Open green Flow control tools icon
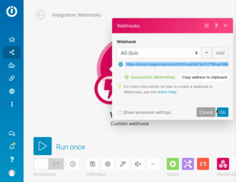Viewport: 236px width, 182px height. (173, 164)
